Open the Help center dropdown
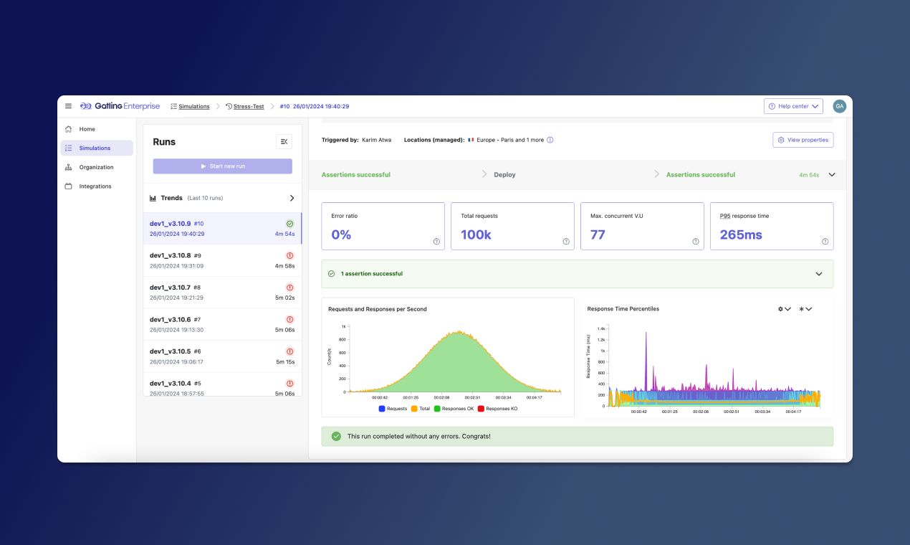The width and height of the screenshot is (910, 545). pyautogui.click(x=793, y=106)
